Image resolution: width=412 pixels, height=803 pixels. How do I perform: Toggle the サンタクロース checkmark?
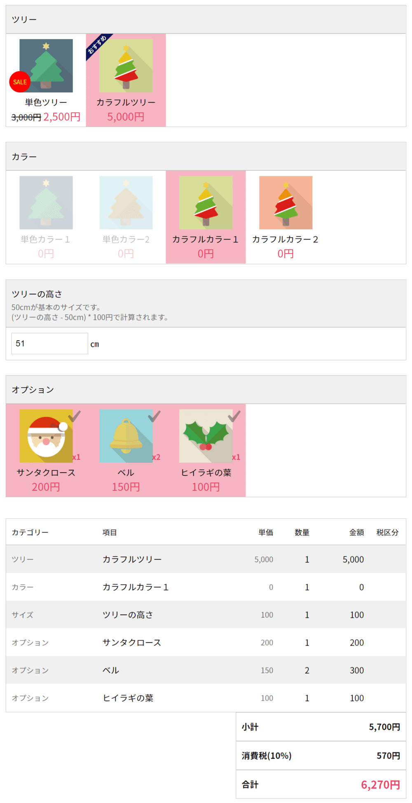[x=75, y=416]
